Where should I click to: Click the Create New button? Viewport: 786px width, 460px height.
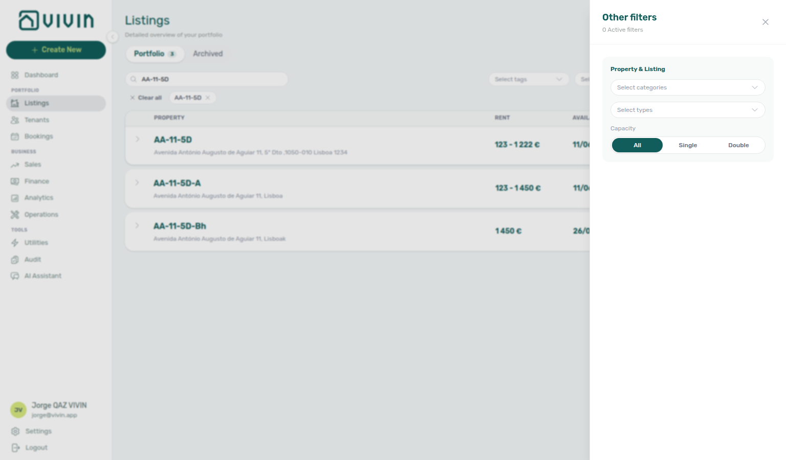[56, 50]
